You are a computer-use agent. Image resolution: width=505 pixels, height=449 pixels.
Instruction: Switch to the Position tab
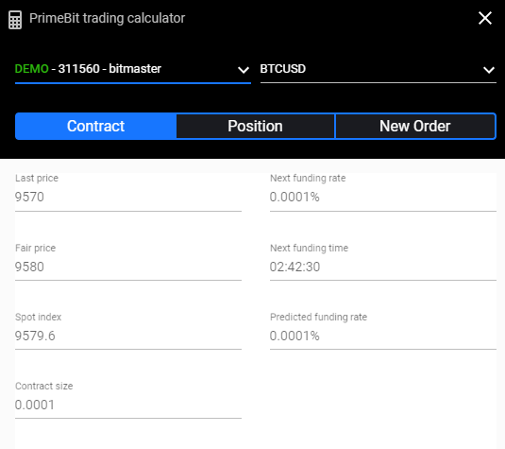coord(255,126)
